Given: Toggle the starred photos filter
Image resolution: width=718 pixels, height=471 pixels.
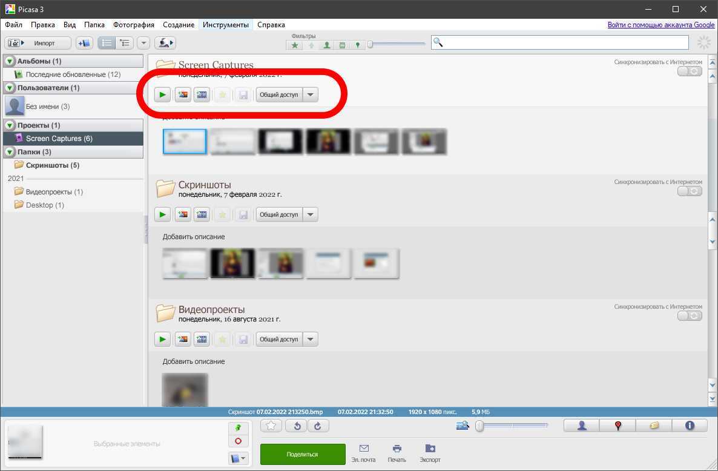Looking at the screenshot, I should (295, 45).
